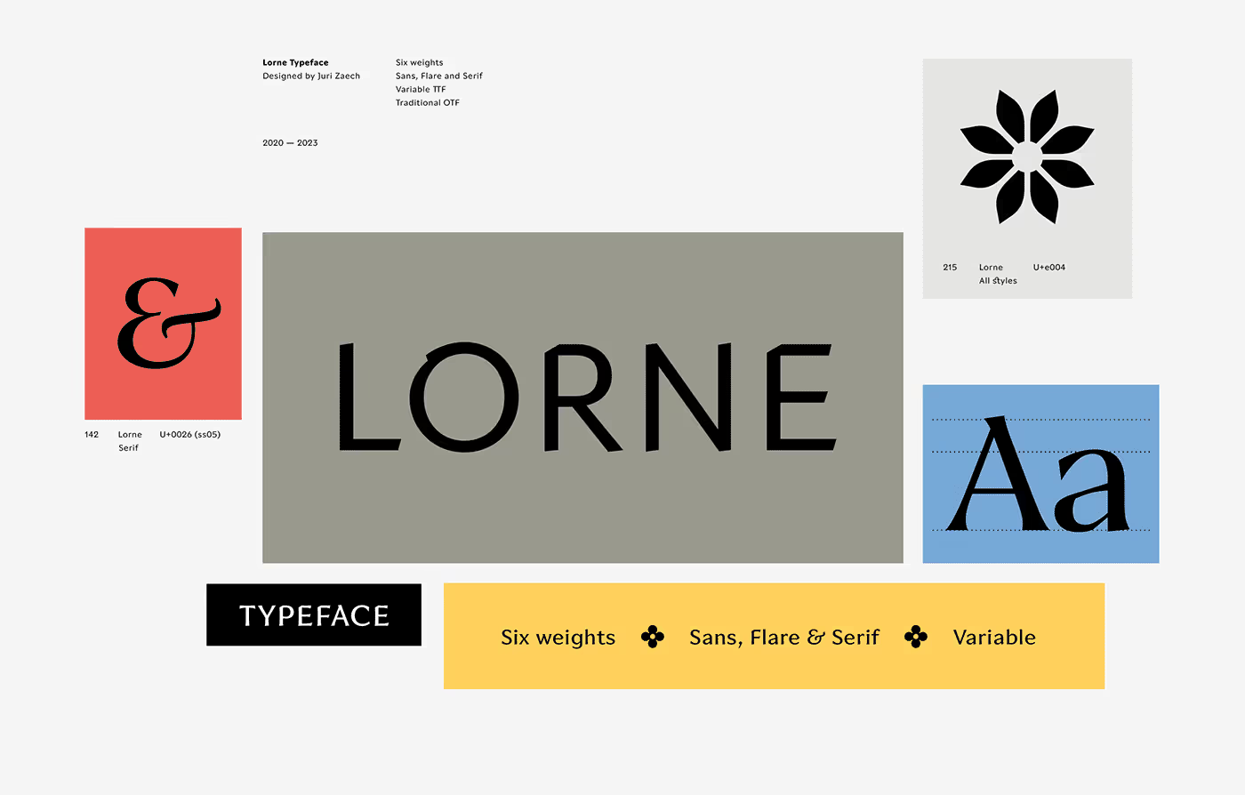Click the first flower ornament in the yellow banner

653,637
